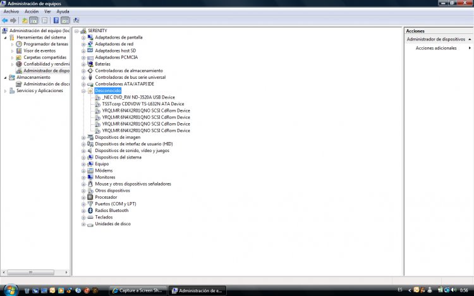Select Adaptadores PCMCIA category

[116, 57]
